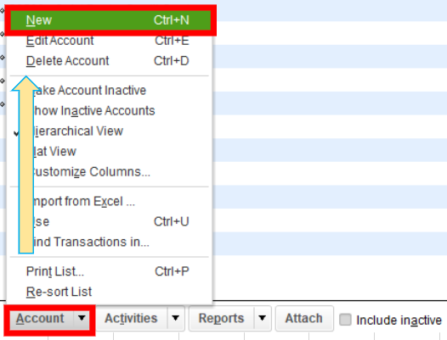447x340 pixels.
Task: Enable the Include inactive checkbox
Action: tap(345, 320)
